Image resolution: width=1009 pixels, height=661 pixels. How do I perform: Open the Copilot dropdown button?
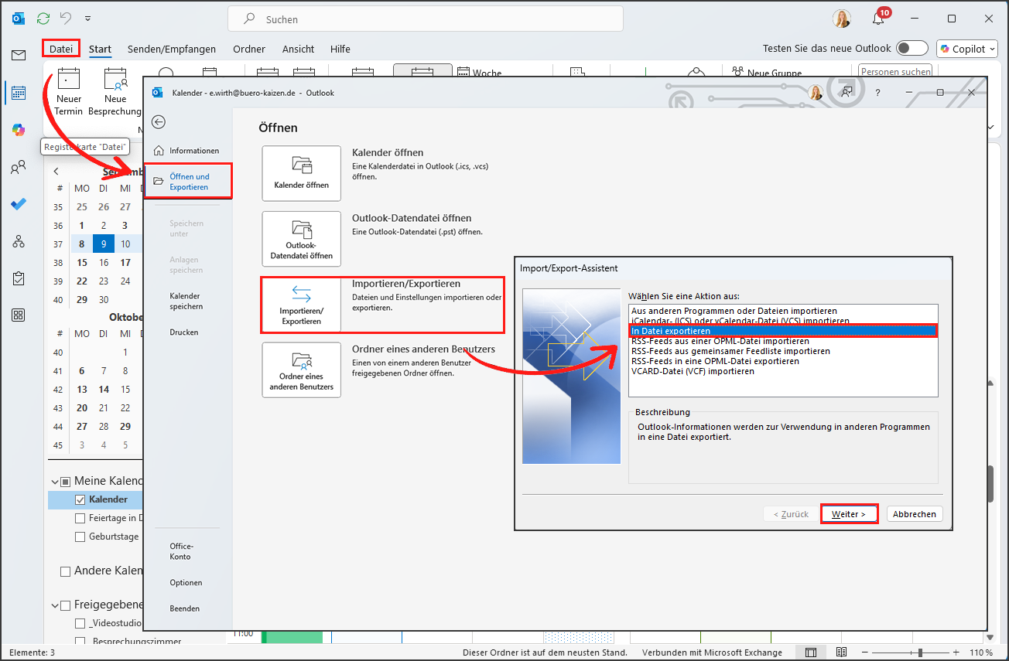(967, 49)
